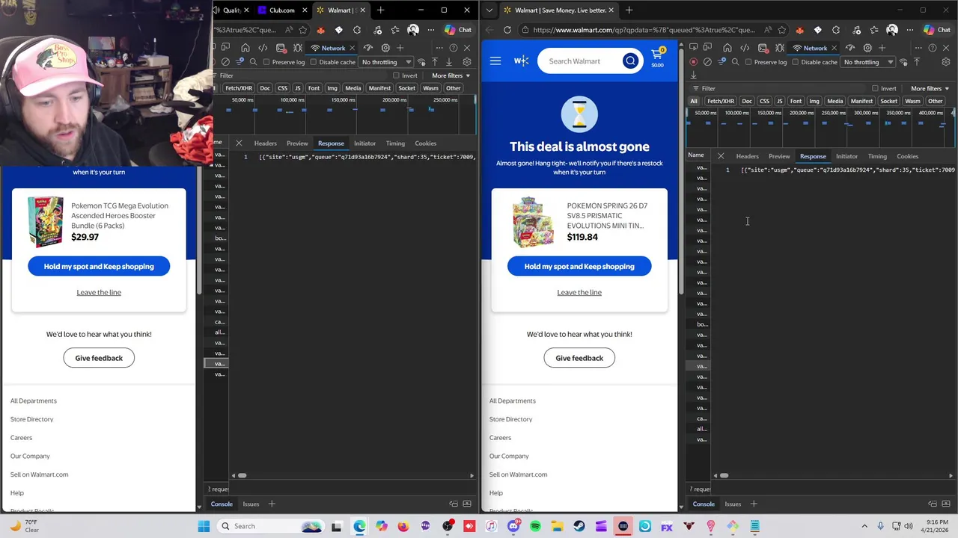Click the stop recording network log icon in right DevTools
The height and width of the screenshot is (538, 958).
(694, 62)
